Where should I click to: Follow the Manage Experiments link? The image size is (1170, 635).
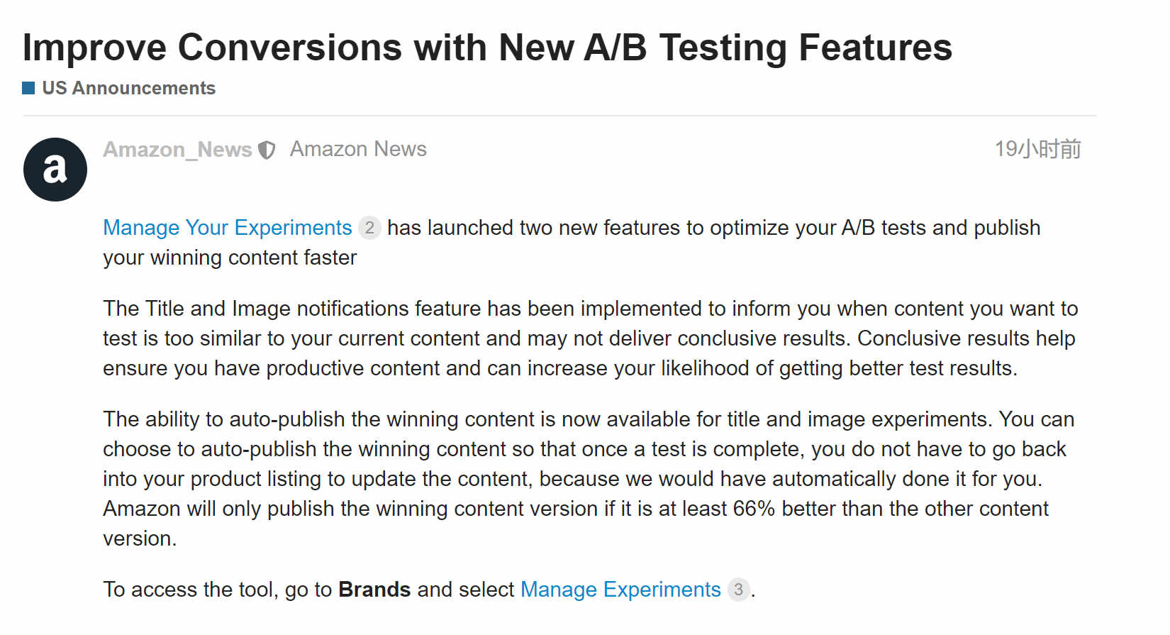coord(620,590)
